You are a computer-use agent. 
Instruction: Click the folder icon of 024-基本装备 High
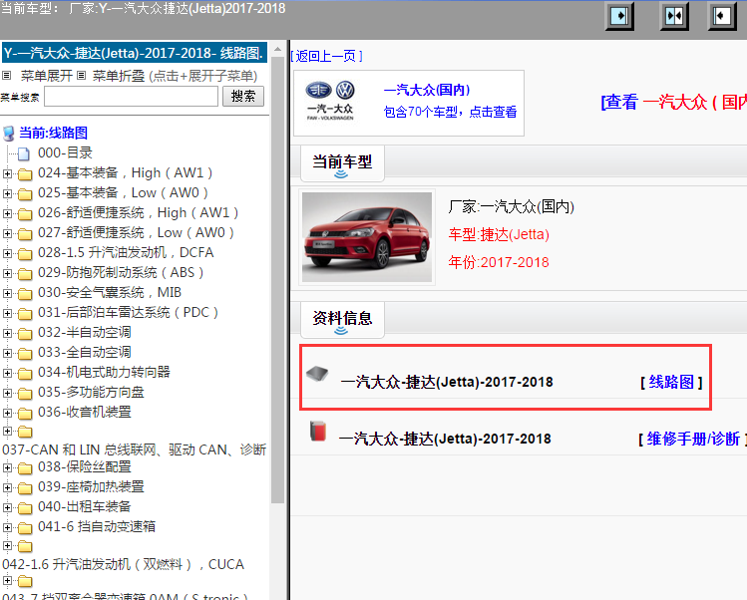pyautogui.click(x=25, y=173)
